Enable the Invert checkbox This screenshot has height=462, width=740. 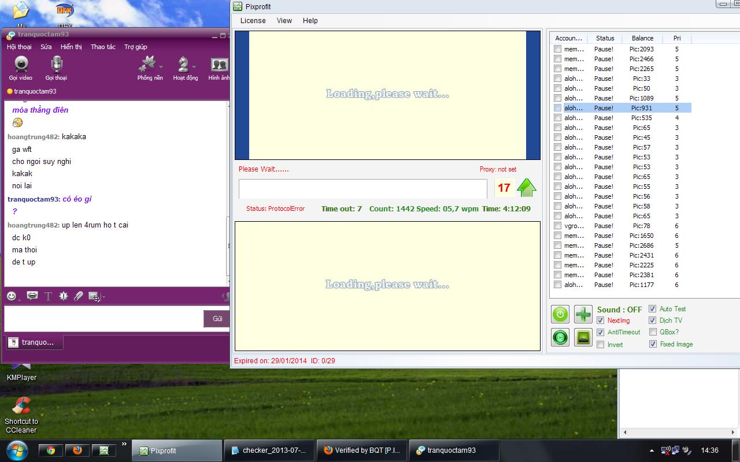(601, 345)
